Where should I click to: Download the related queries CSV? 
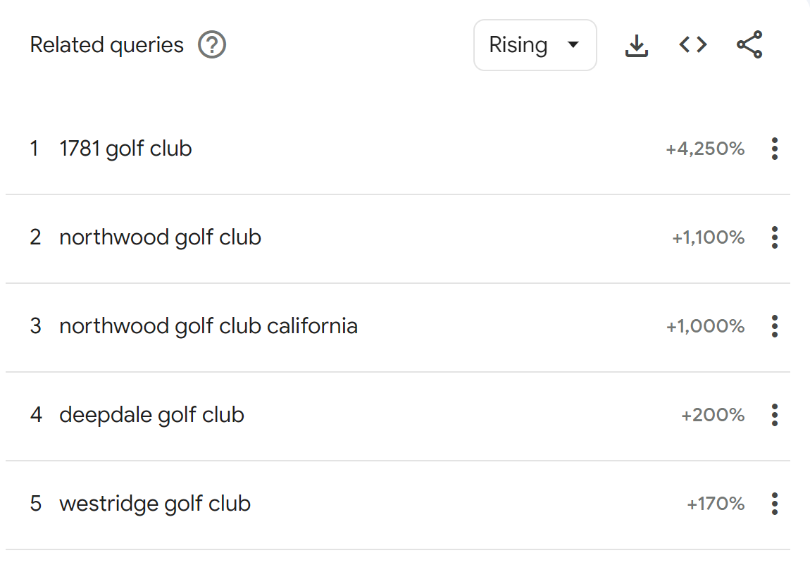click(x=637, y=46)
